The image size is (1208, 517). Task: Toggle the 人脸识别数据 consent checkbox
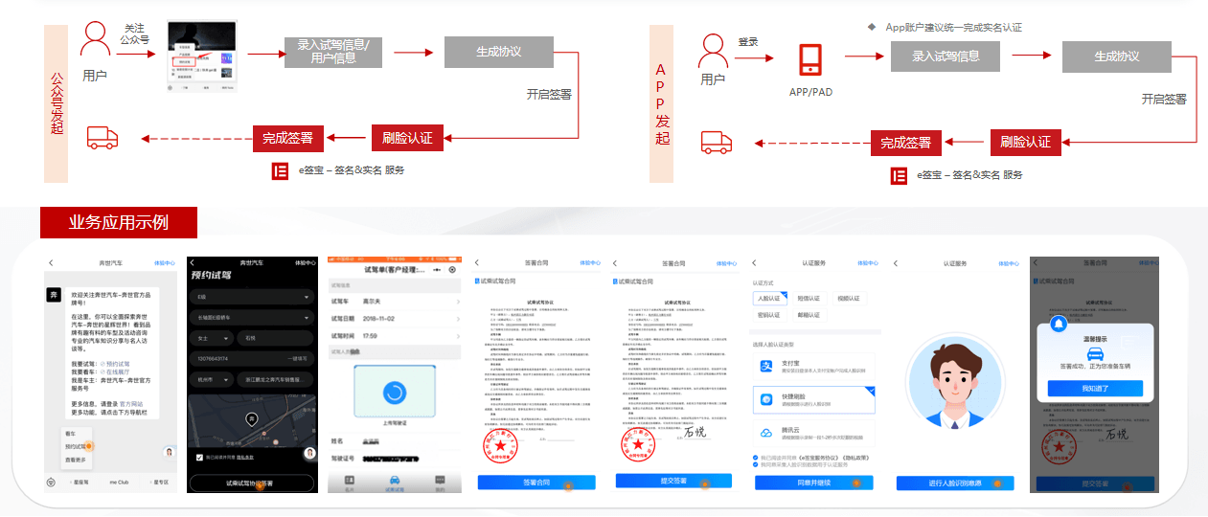point(757,465)
